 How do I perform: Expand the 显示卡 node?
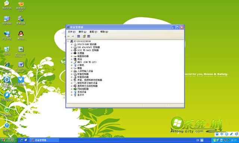[x=71, y=95]
